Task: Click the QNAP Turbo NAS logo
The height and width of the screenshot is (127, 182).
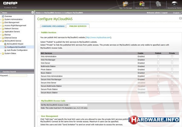Action: tap(10, 5)
